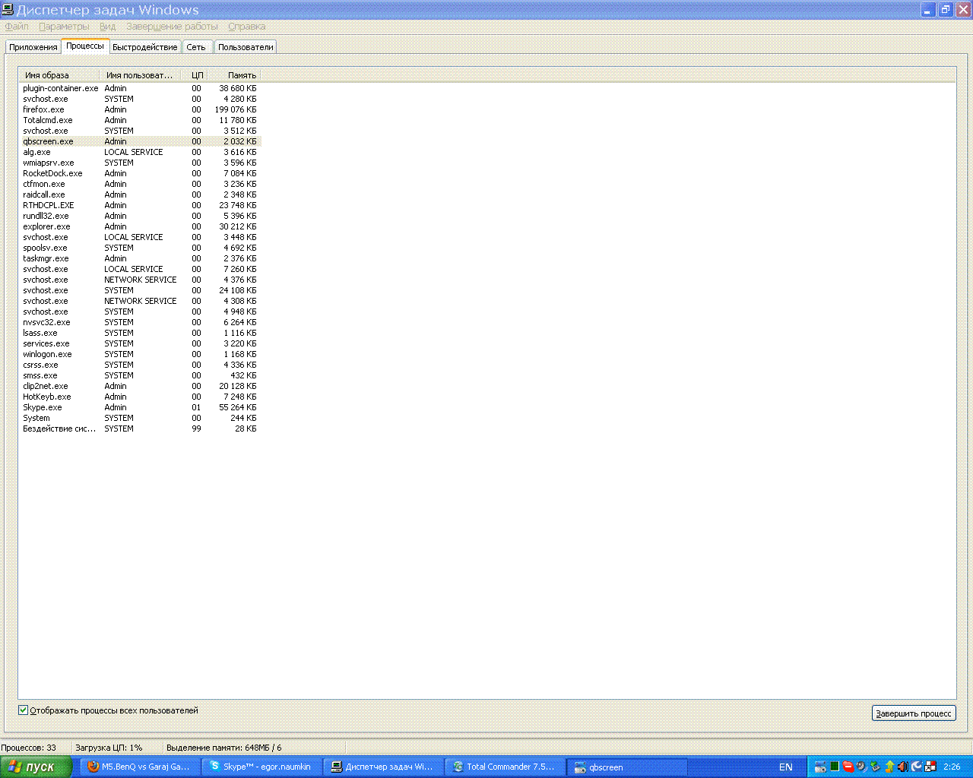Click the Завершить процесс button
The height and width of the screenshot is (778, 973).
[x=913, y=713]
